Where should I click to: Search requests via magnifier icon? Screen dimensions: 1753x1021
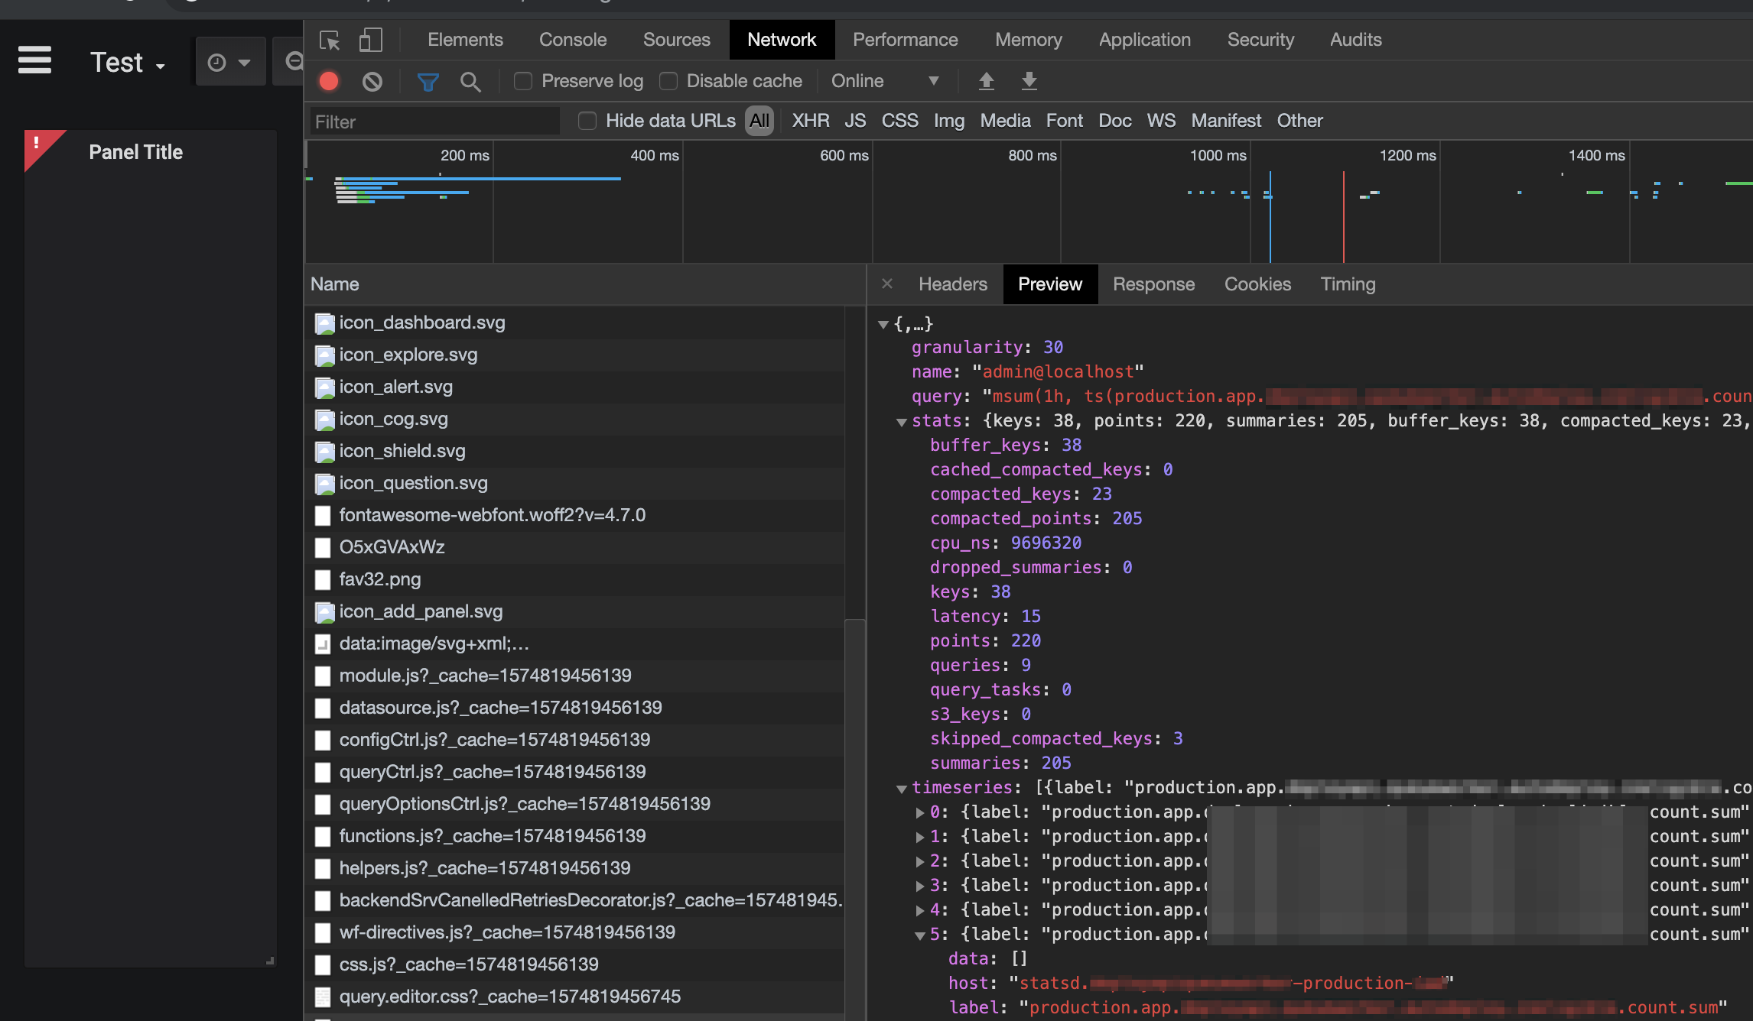point(471,81)
